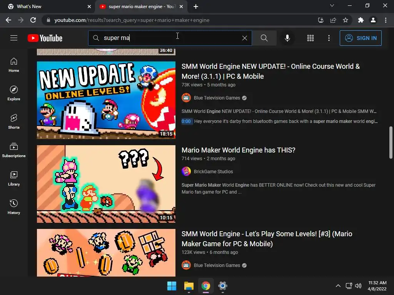Open Blue Television Games channel under NEW UPDATE video
Image resolution: width=394 pixels, height=295 pixels.
point(217,98)
